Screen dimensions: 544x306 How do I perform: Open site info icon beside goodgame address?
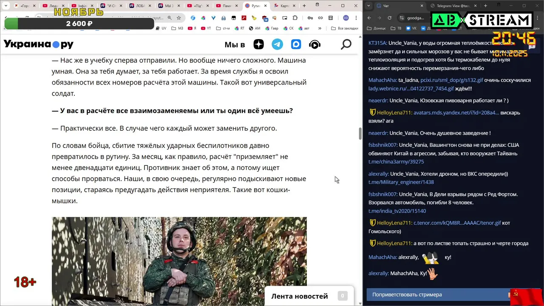click(402, 18)
